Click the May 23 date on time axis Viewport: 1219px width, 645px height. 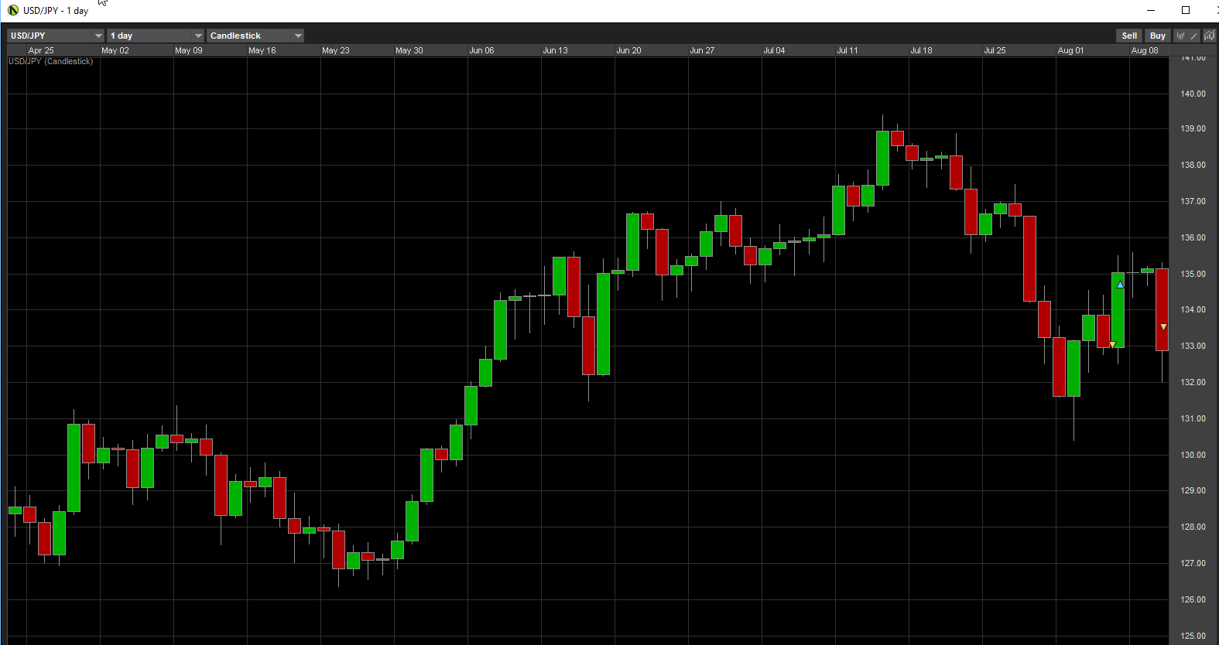click(335, 50)
